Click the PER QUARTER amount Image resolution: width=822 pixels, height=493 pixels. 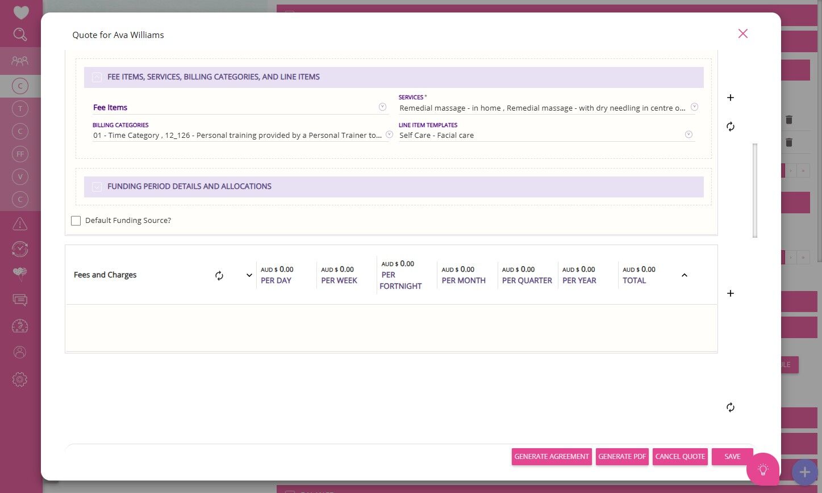518,269
